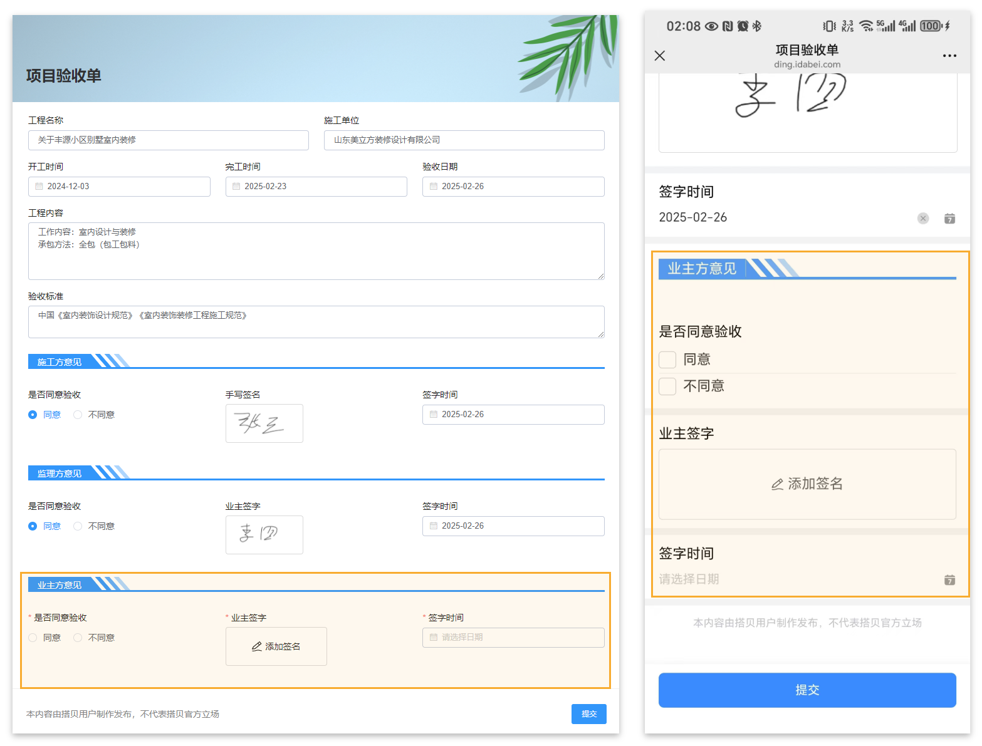Click the 施工方意见 section header

[60, 361]
